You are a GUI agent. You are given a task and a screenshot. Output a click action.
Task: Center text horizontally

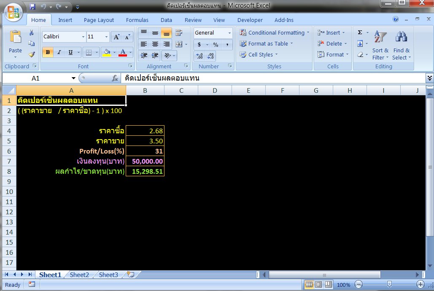click(155, 44)
